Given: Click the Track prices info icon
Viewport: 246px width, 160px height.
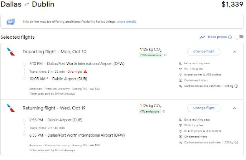Looking at the screenshot, I should click(x=230, y=37).
